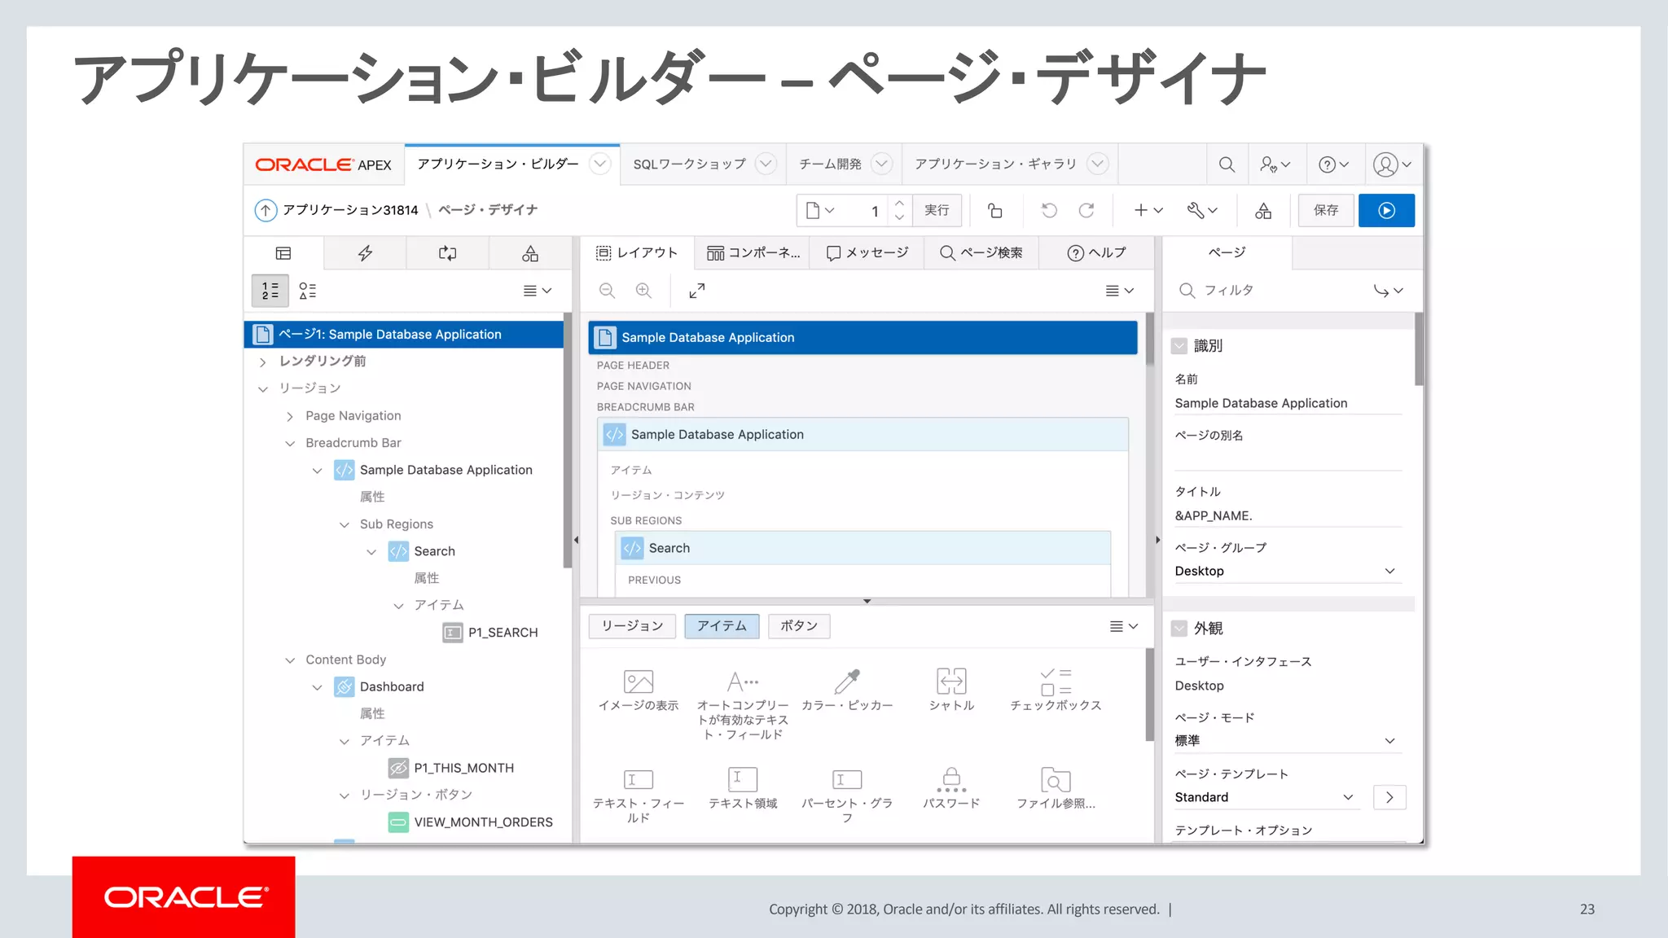Open the property editor go-to-group menu

[x=1389, y=291]
